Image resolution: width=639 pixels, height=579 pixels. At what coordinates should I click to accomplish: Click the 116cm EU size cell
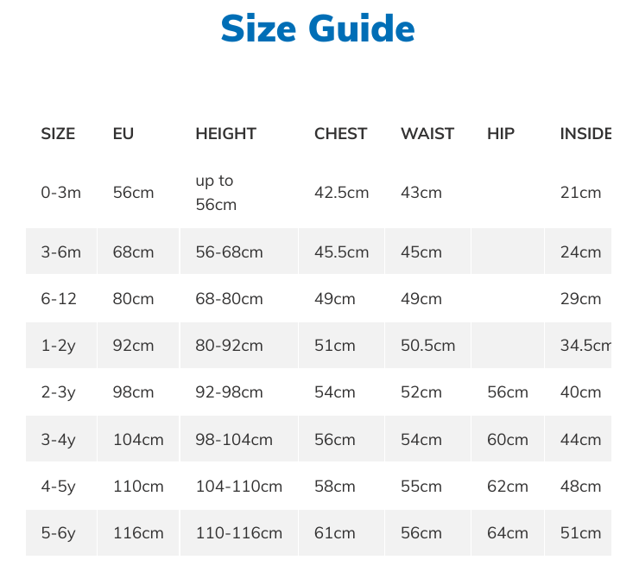click(x=138, y=533)
